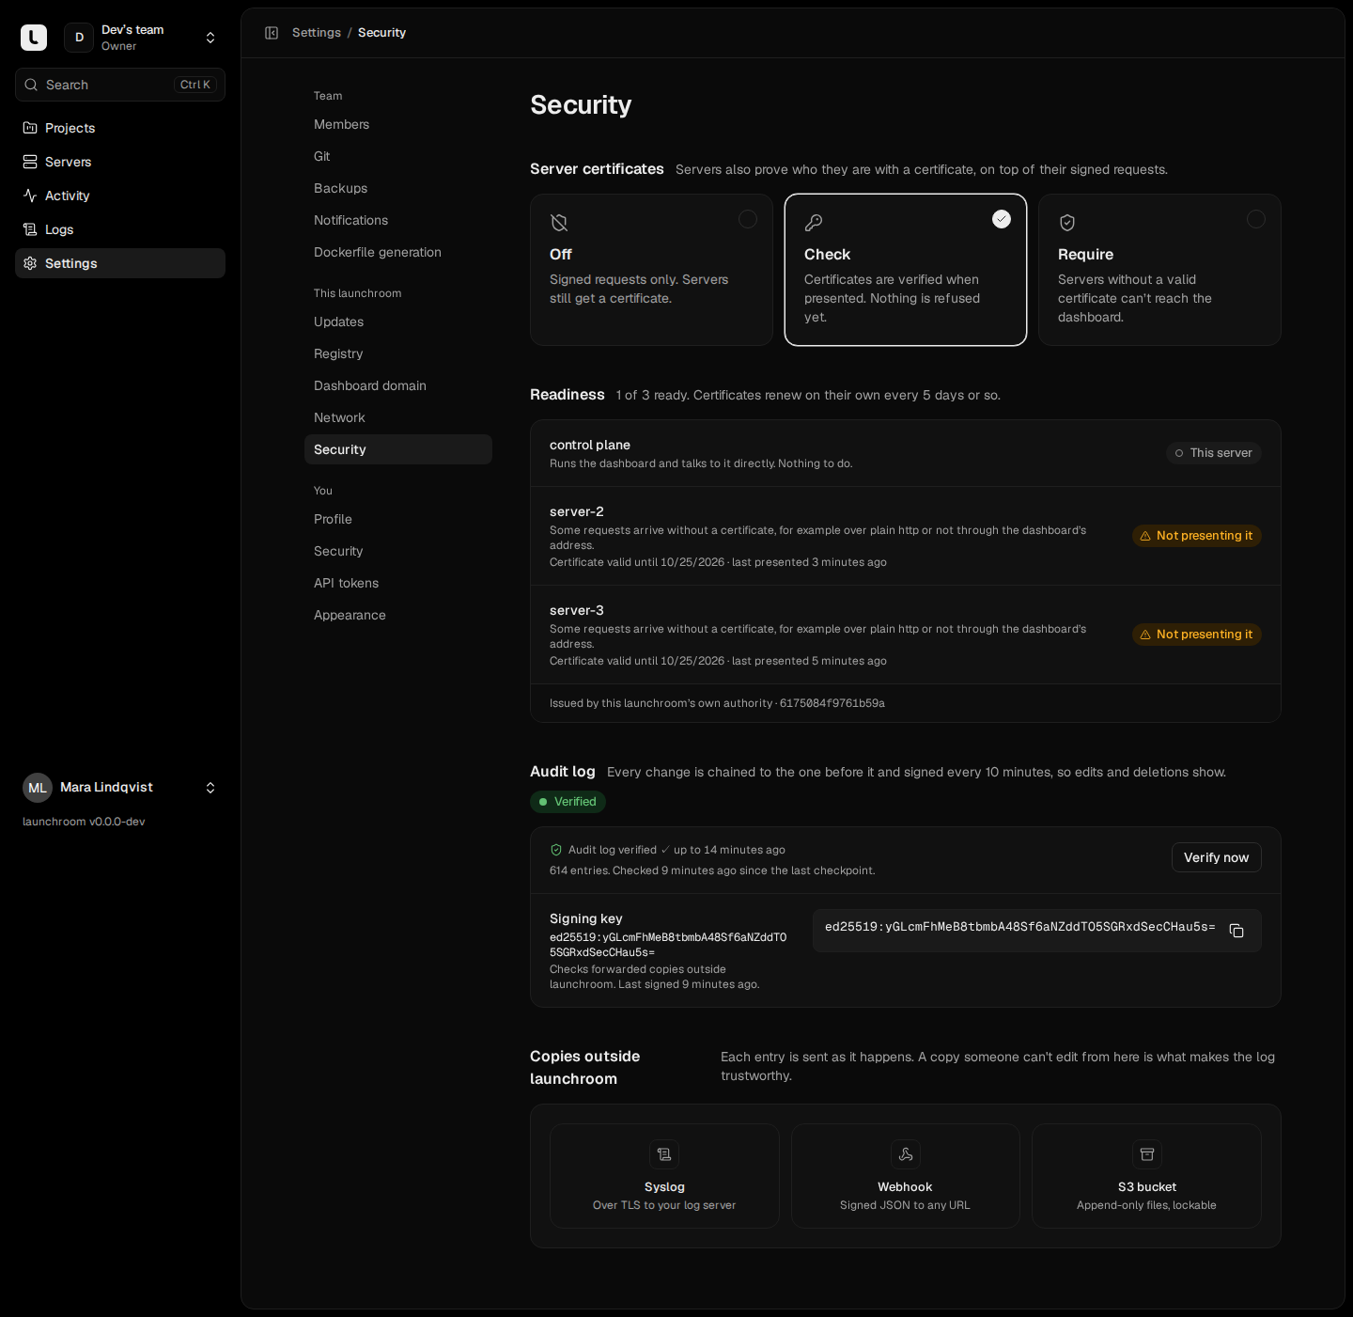Select the Require certificate mode radio
The height and width of the screenshot is (1317, 1353).
click(1256, 219)
